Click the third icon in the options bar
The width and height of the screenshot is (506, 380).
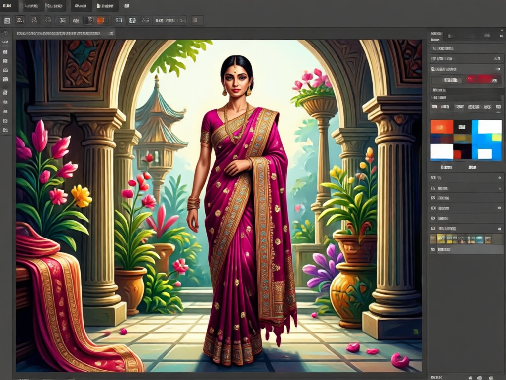34,20
